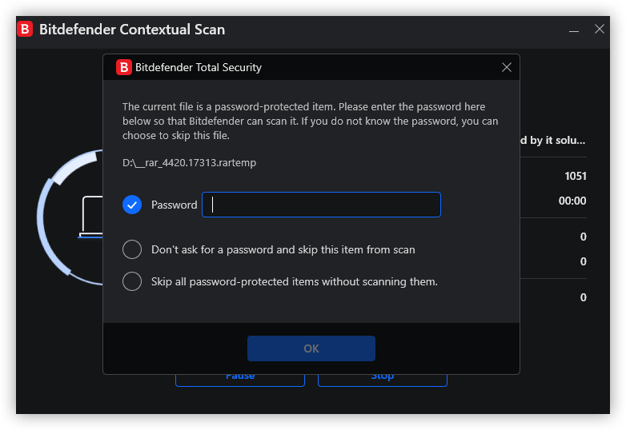Click the truncated "d by it solu..." text
The width and height of the screenshot is (626, 430).
tap(553, 141)
